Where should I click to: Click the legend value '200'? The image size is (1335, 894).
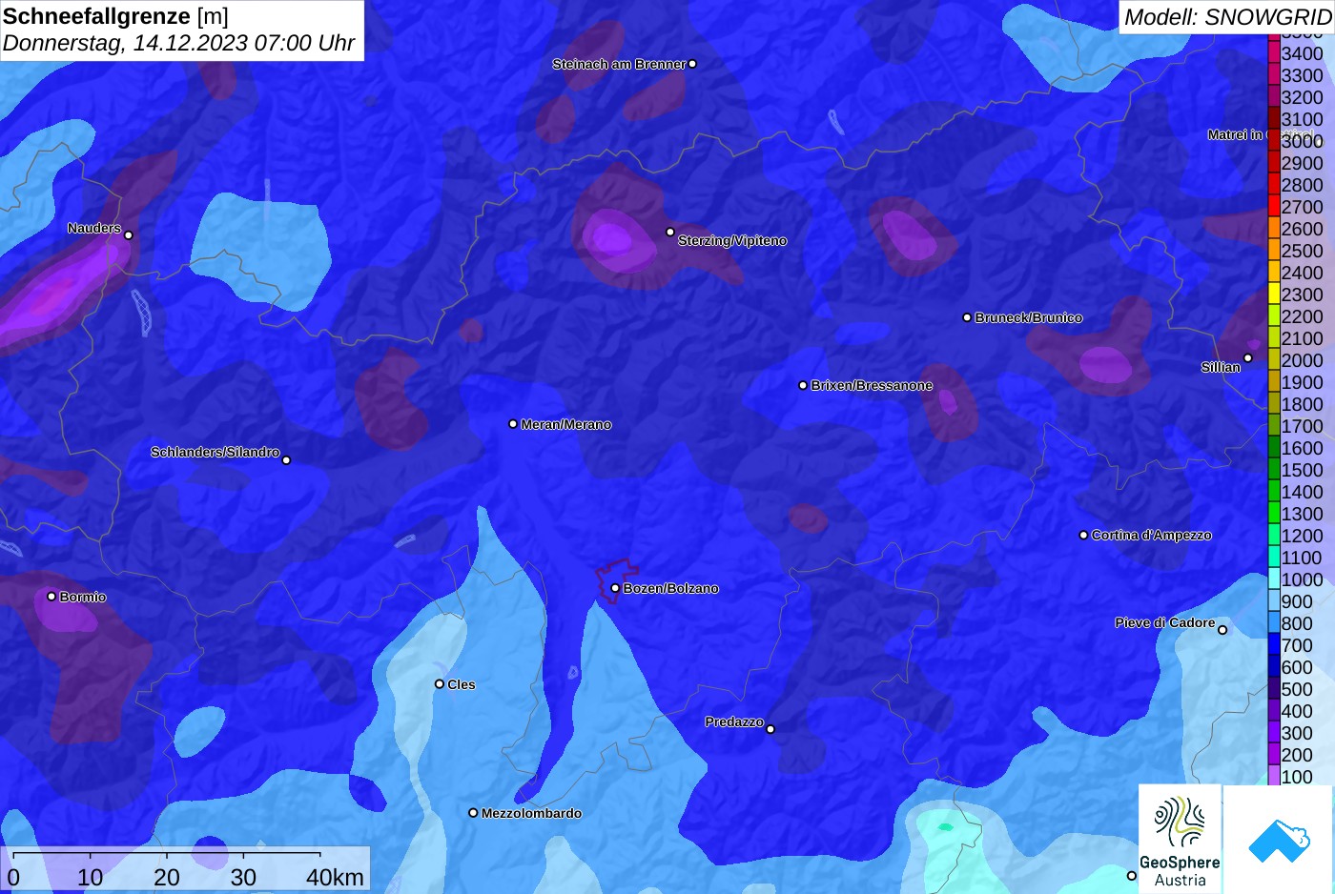(x=1297, y=755)
